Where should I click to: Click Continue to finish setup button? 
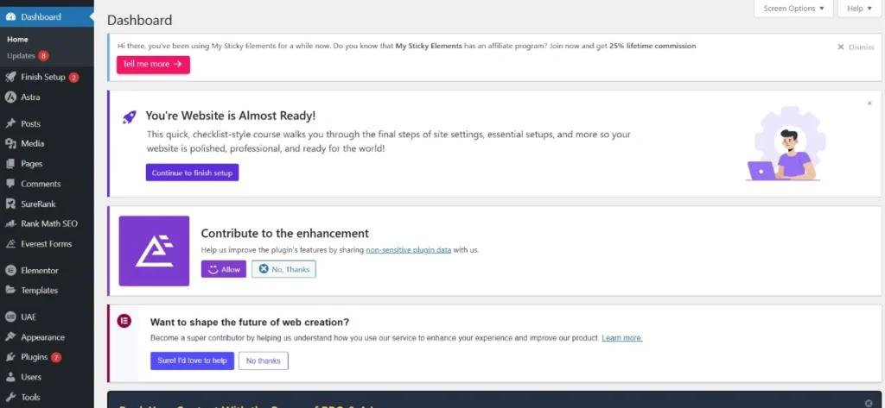(x=192, y=173)
